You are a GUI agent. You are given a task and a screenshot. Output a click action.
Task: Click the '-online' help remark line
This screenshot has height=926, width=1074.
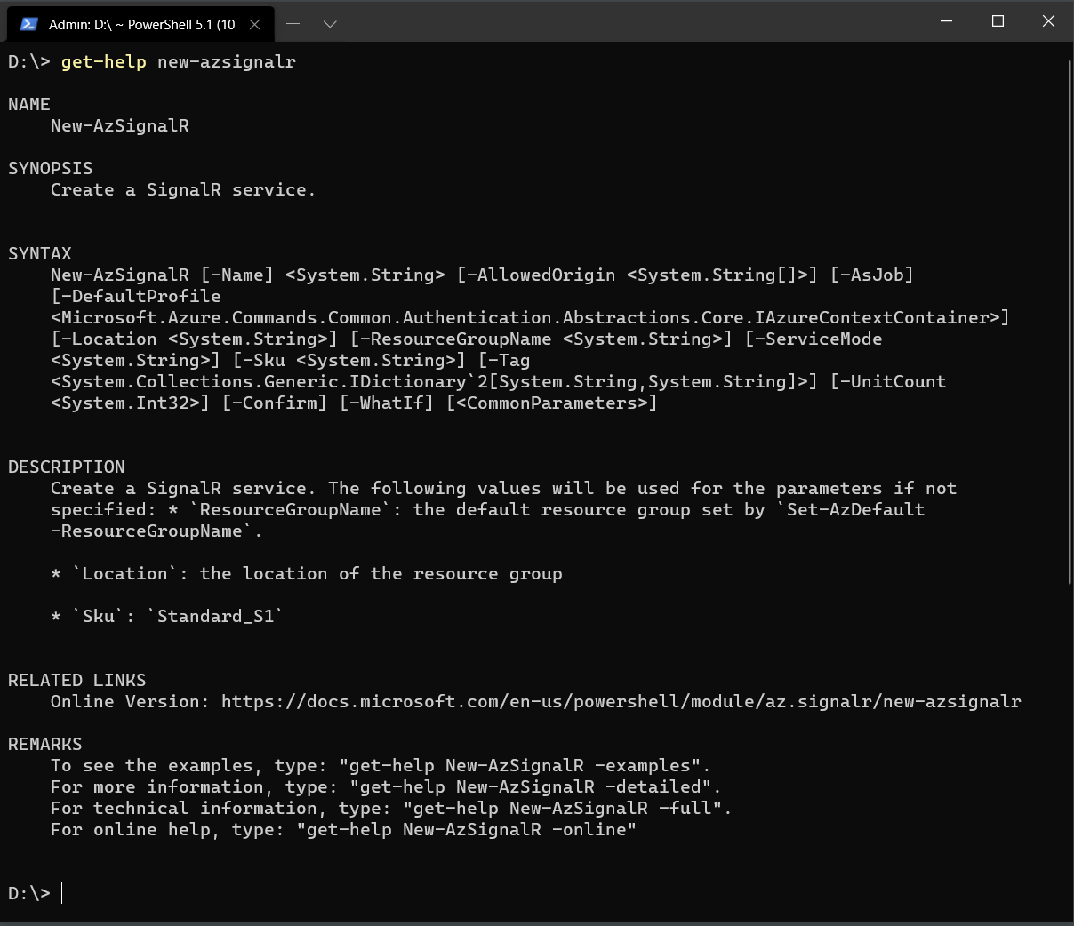click(343, 829)
